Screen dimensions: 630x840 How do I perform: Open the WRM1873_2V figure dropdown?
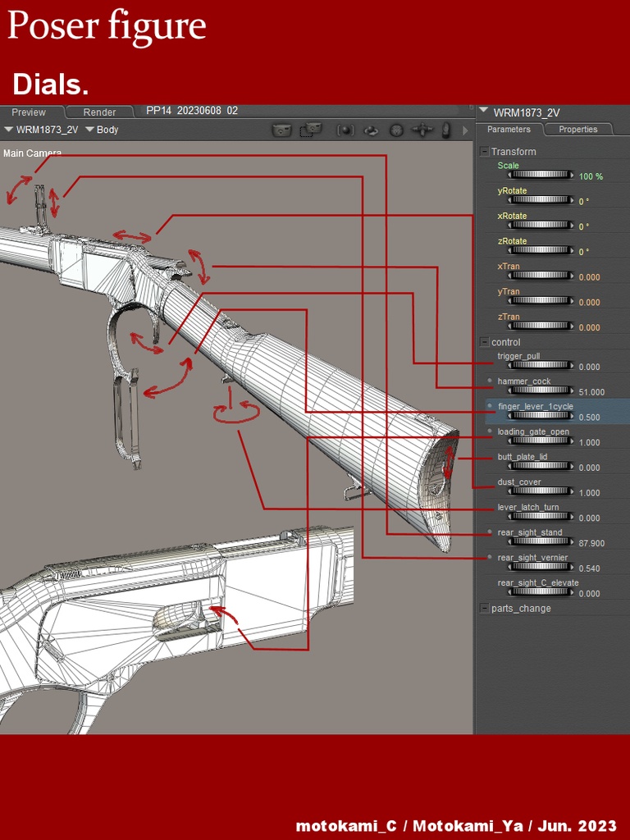41,130
